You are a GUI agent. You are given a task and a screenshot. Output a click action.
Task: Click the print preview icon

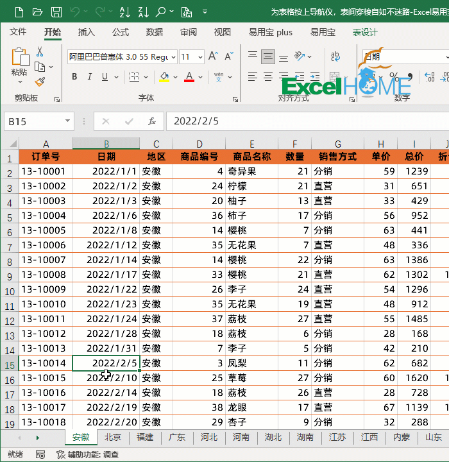(x=187, y=12)
